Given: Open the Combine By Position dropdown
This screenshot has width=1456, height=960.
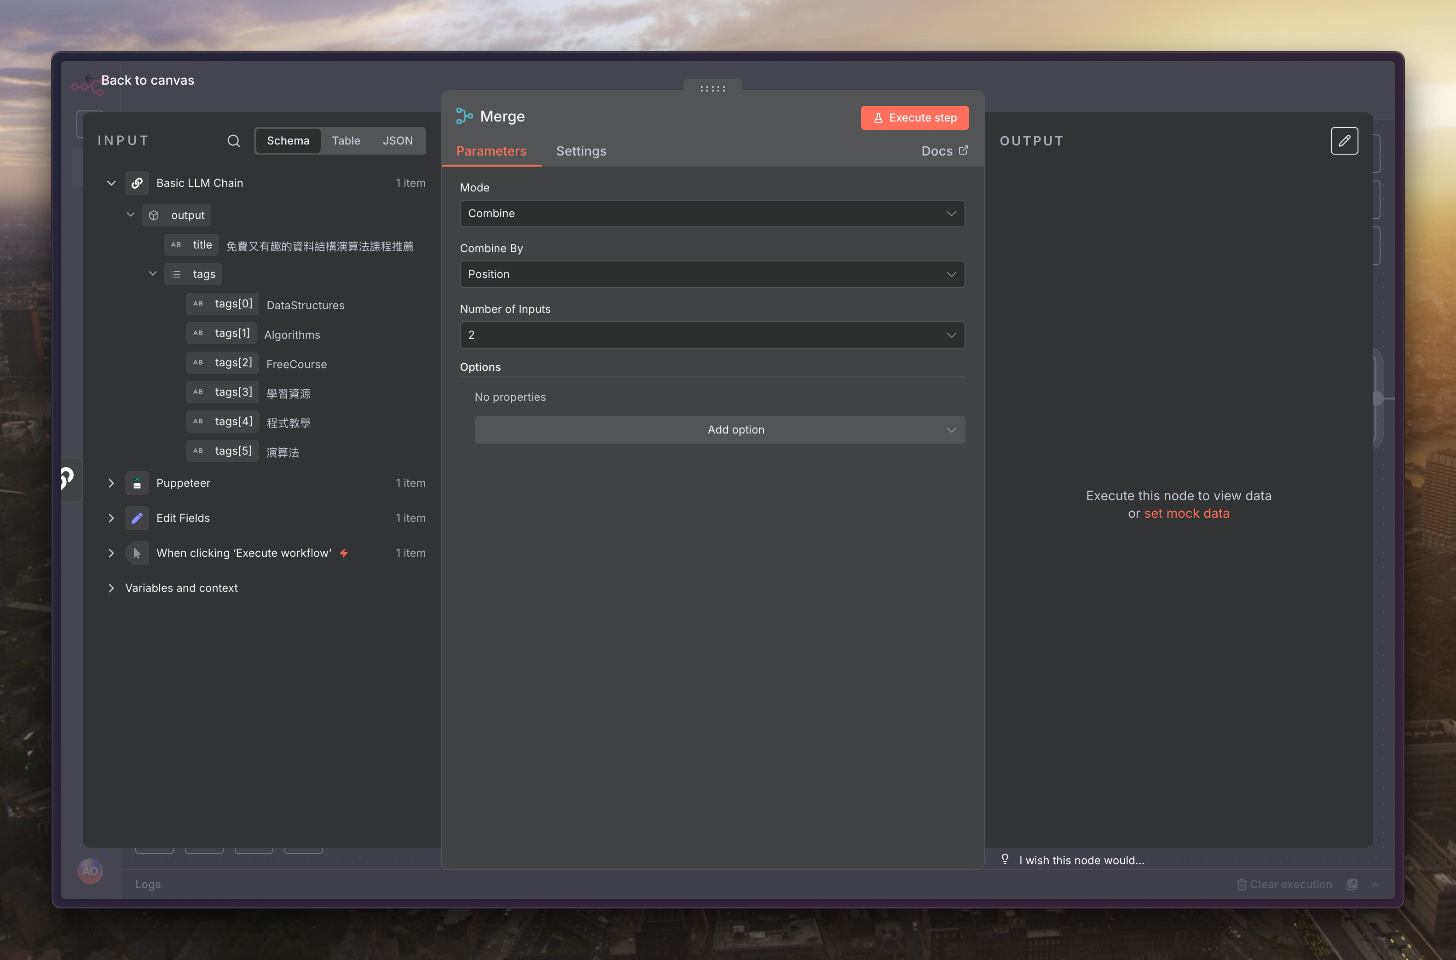Looking at the screenshot, I should (x=712, y=274).
